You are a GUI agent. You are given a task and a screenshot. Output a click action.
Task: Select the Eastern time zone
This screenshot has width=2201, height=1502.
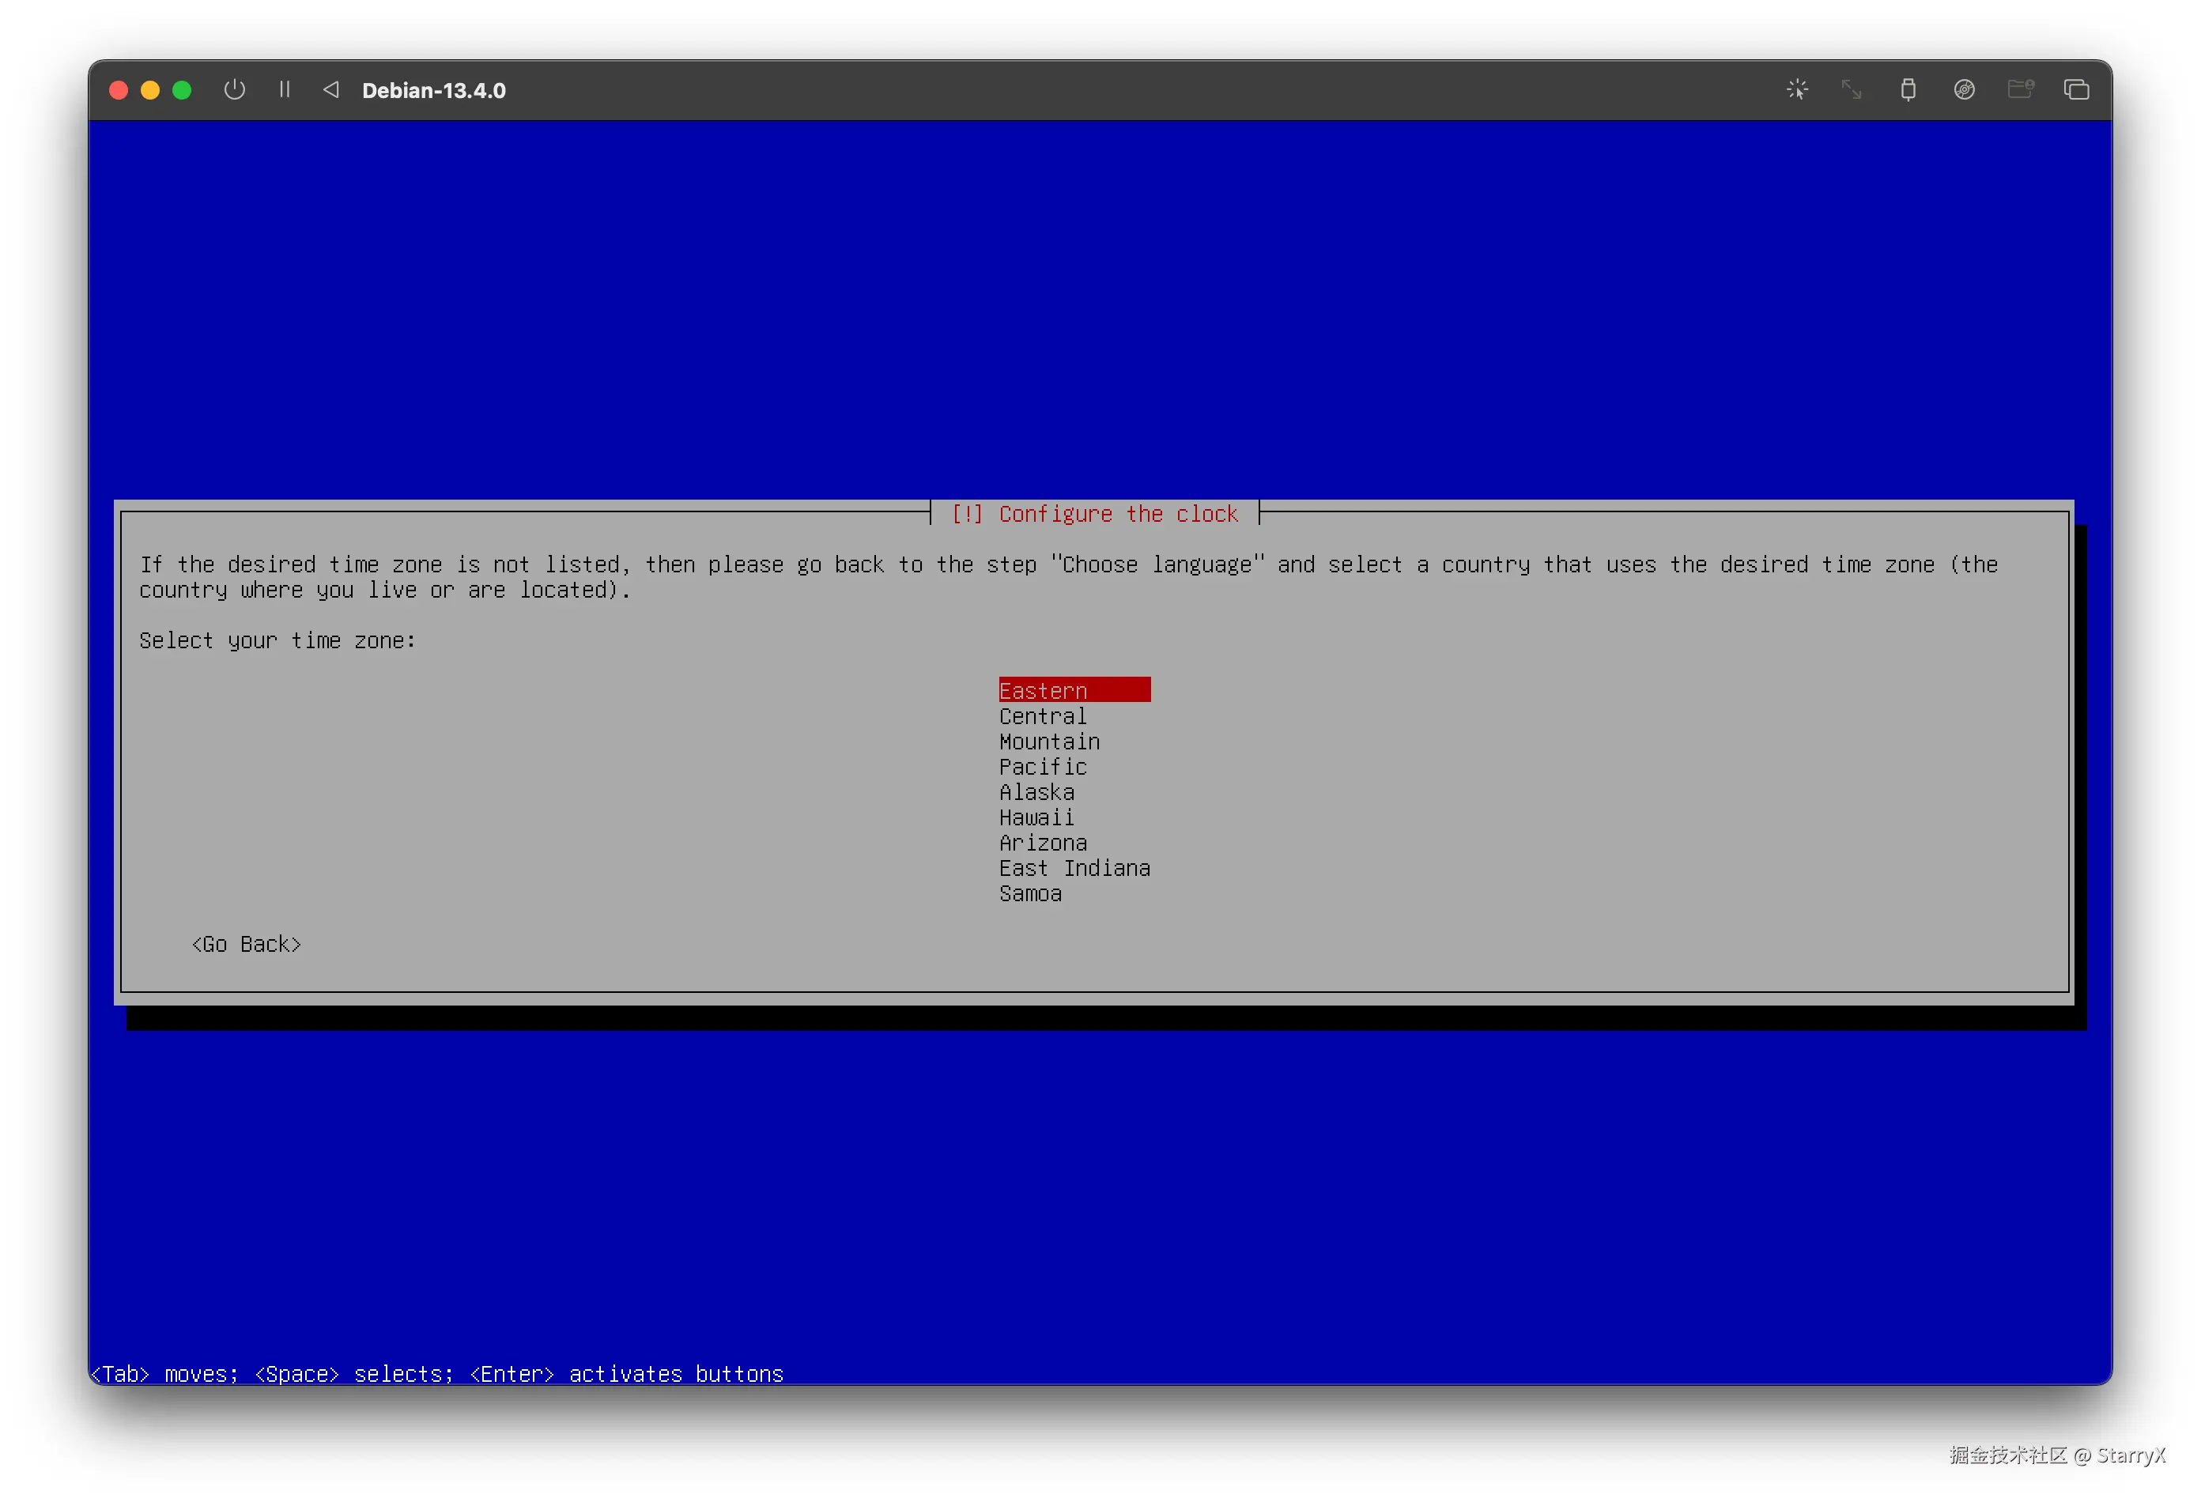point(1043,690)
